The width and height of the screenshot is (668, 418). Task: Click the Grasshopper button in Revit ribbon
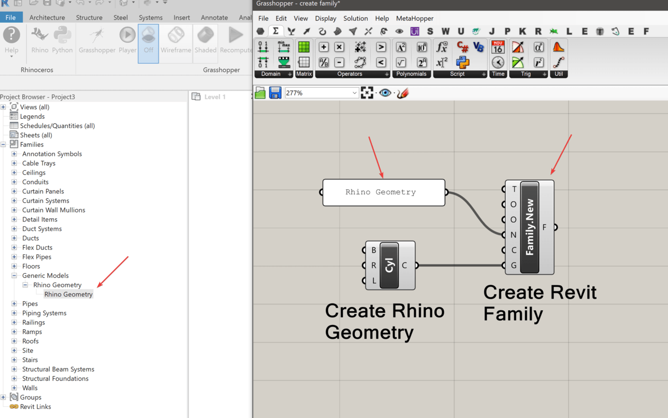coord(97,40)
